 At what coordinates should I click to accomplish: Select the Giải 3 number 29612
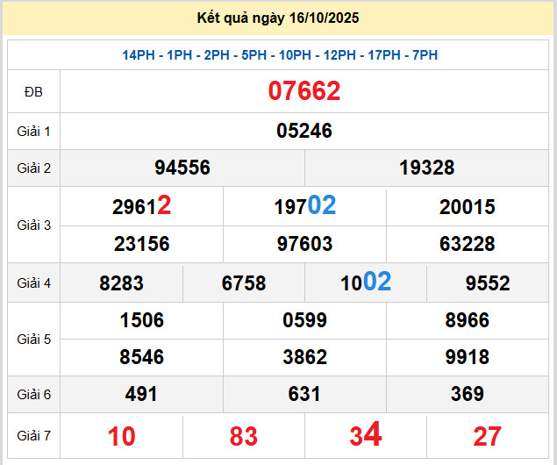pyautogui.click(x=141, y=206)
